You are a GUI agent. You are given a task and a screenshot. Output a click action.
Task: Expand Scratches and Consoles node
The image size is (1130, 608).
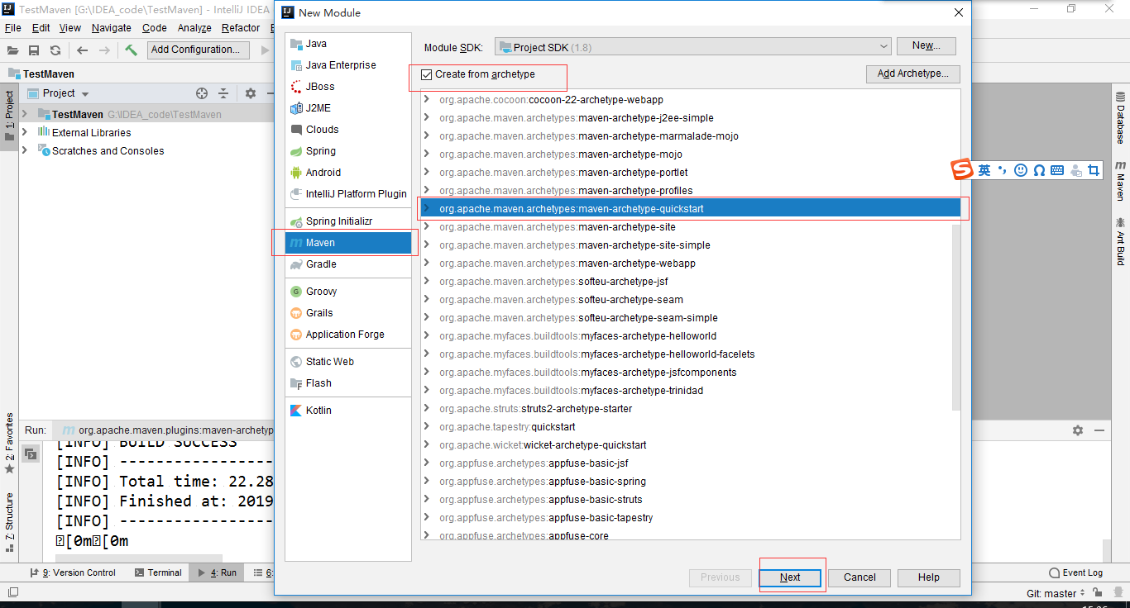tap(24, 150)
